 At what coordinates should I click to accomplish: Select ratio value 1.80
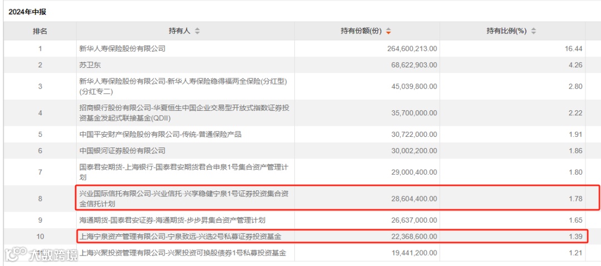pyautogui.click(x=576, y=172)
